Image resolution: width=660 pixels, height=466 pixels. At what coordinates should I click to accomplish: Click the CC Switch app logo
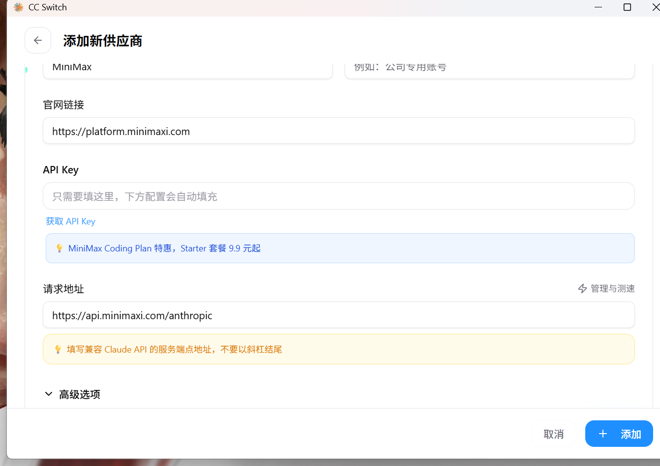19,7
